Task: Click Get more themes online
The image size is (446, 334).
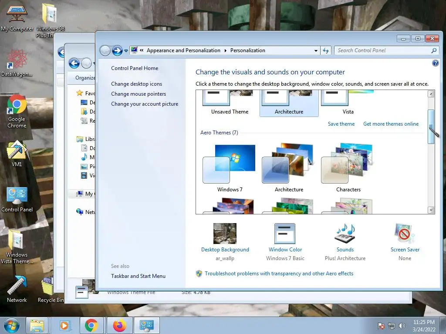Action: 391,124
